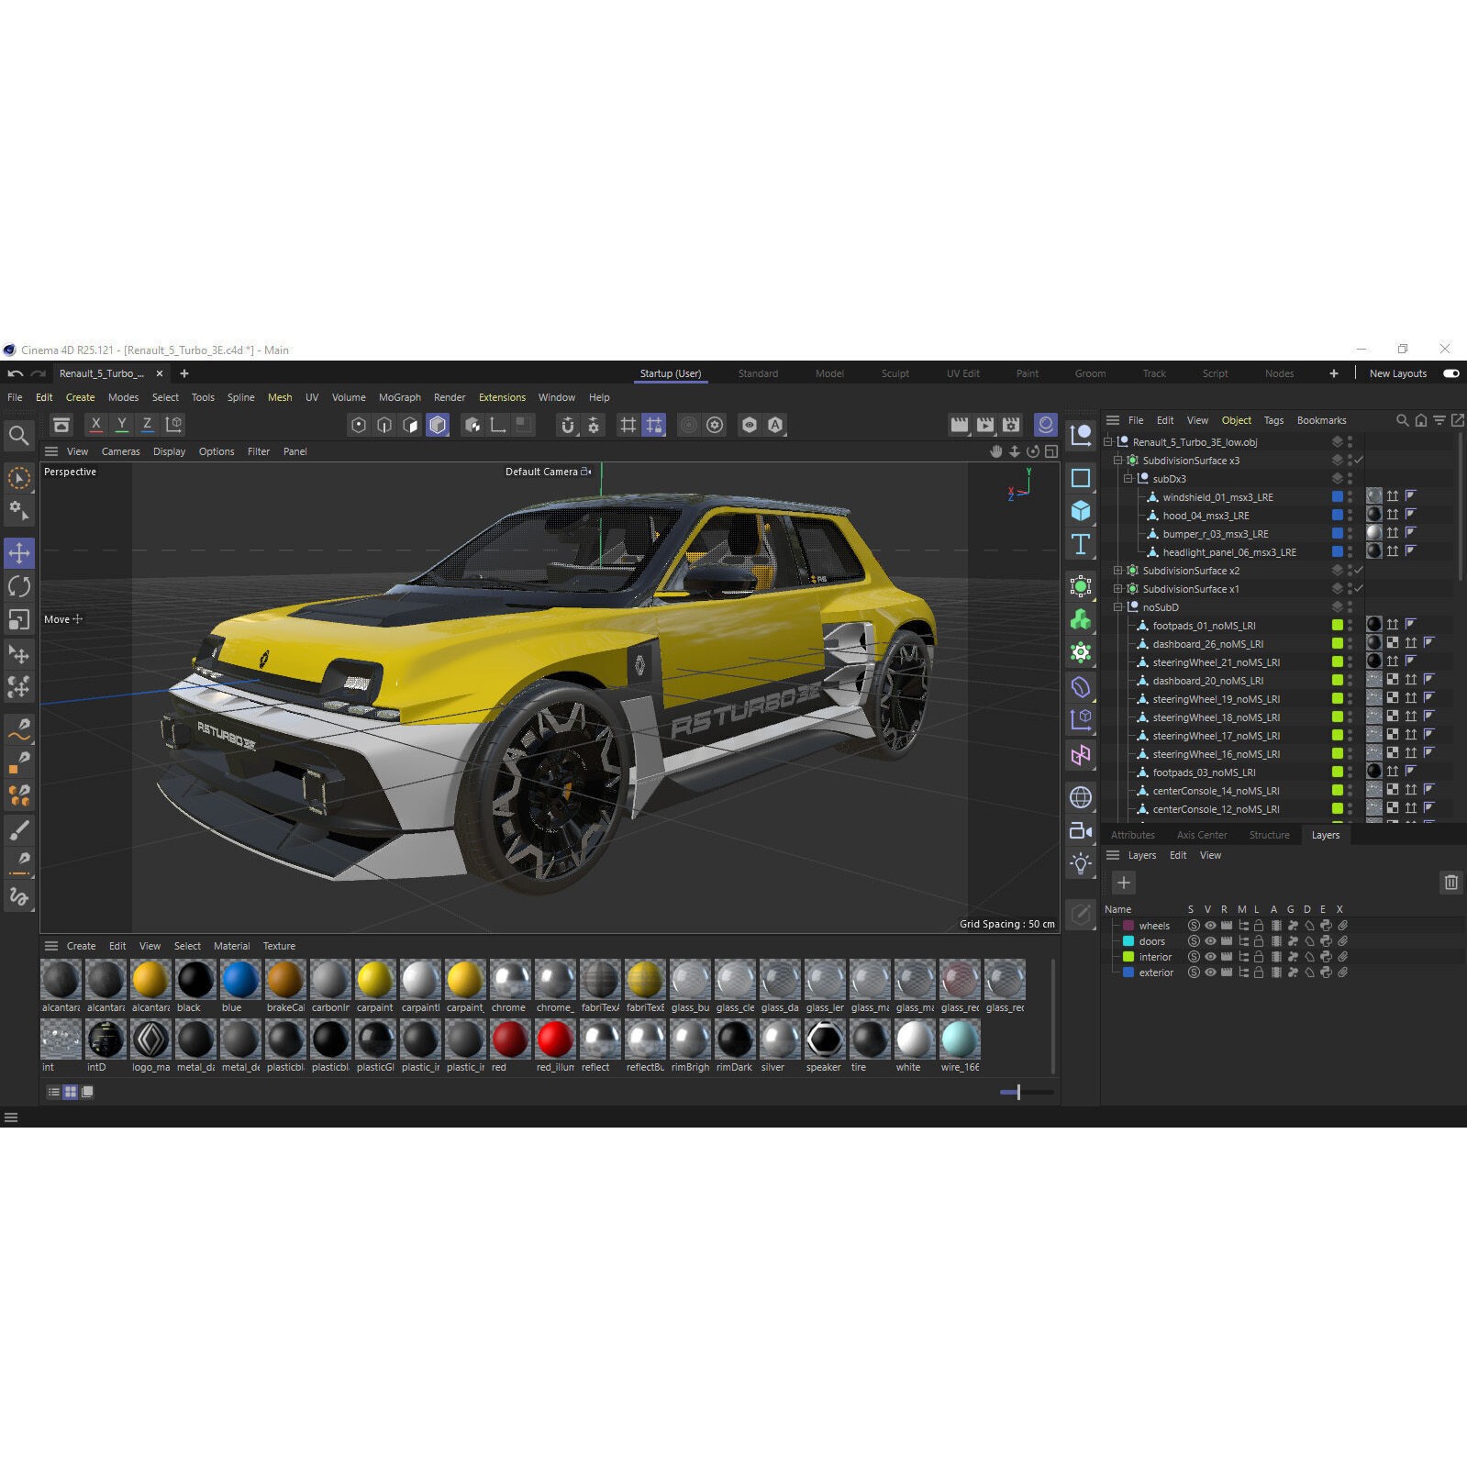Viewport: 1467px width, 1467px height.
Task: Click the globe environment icon in side palette
Action: (1081, 797)
